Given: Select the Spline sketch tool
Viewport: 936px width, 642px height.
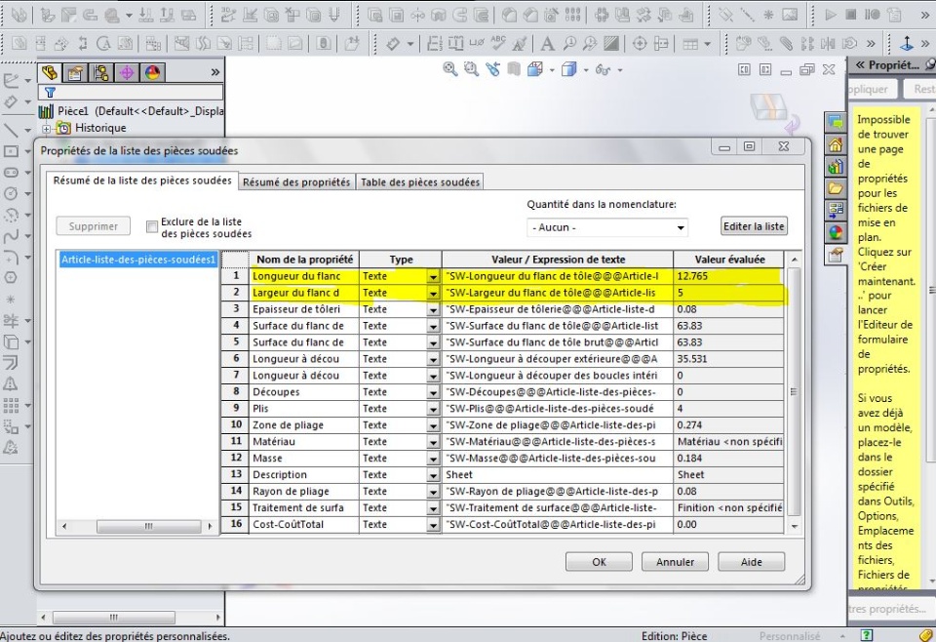Looking at the screenshot, I should [x=11, y=236].
